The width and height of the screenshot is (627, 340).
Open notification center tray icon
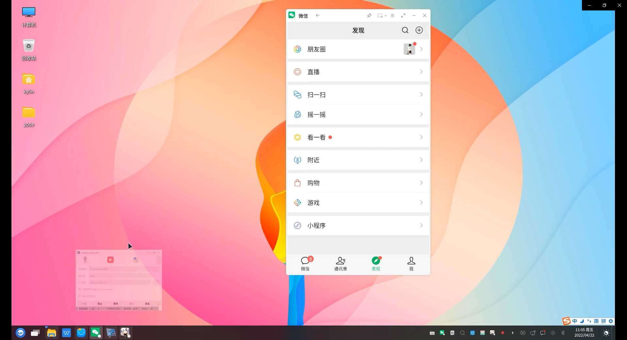[543, 333]
